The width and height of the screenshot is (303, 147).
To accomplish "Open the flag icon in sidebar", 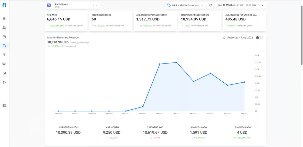I will tap(4, 82).
